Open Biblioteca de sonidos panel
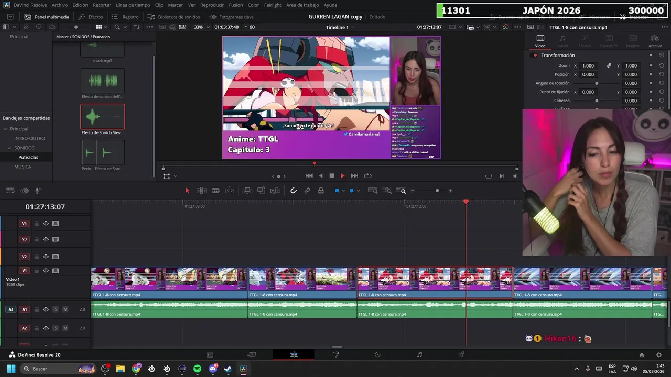671x377 pixels. point(174,17)
